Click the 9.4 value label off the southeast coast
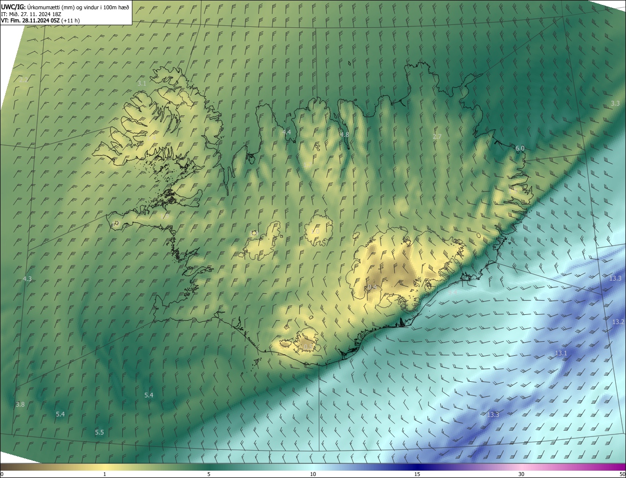The height and width of the screenshot is (478, 626). tap(453, 292)
